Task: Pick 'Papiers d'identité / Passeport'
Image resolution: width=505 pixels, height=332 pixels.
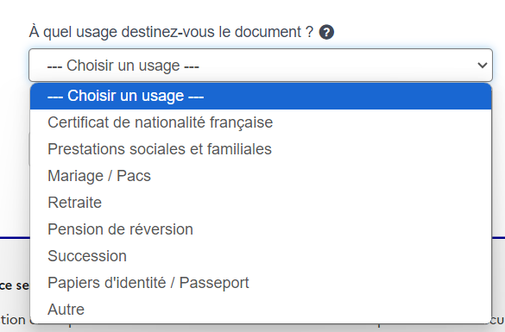Action: (261, 283)
